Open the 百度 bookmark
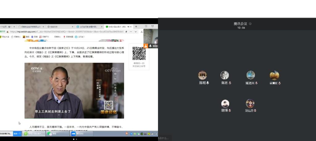Screen dimensions: 316x141 (x=34, y=37)
